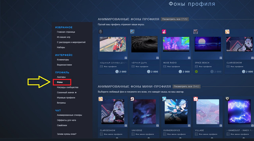Viewport: 254px width, 141px height.
Task: Click Фон профиля label under Muse Radio
Action: coord(174,67)
